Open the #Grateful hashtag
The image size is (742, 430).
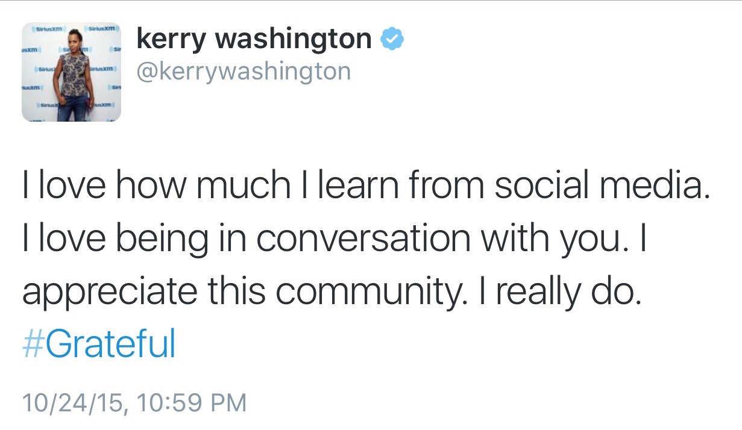coord(99,344)
